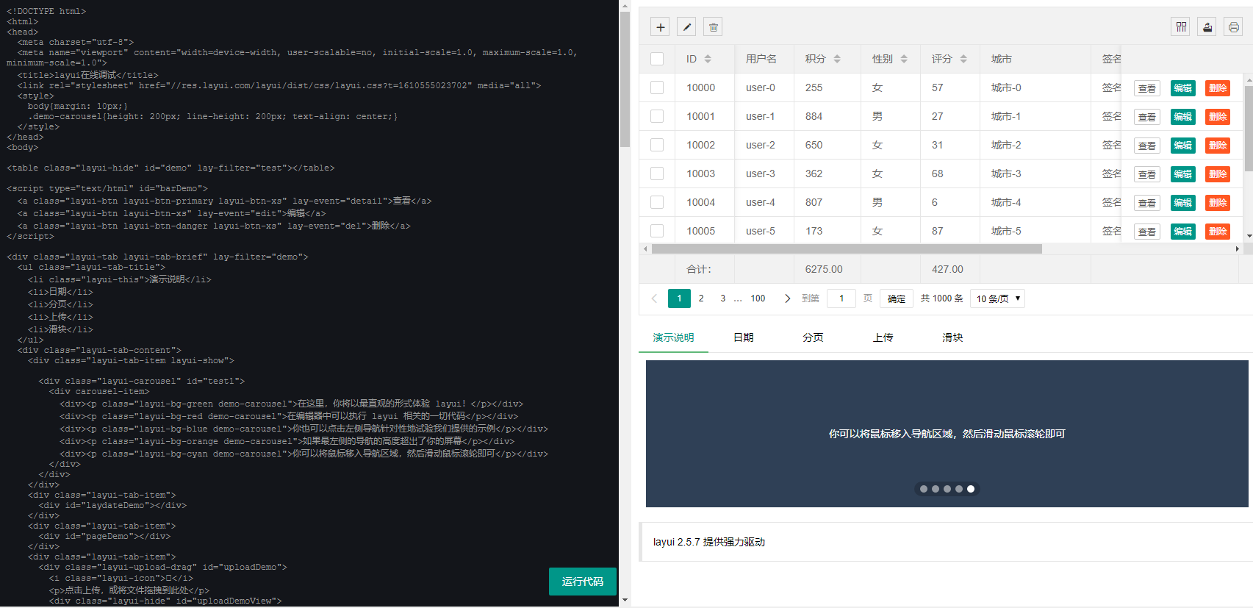The height and width of the screenshot is (608, 1253).
Task: Select current page 1 in pagination
Action: tap(679, 298)
